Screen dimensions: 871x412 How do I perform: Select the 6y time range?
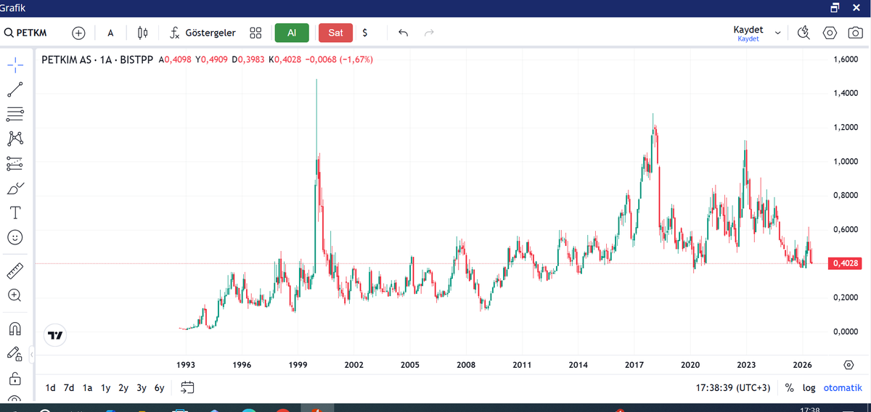coord(159,387)
